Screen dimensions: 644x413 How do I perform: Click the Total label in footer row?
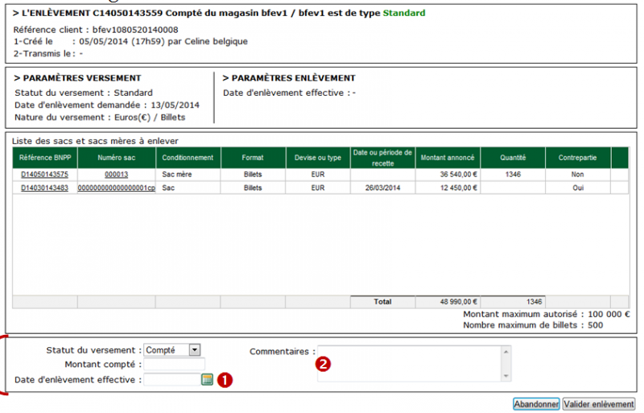point(383,302)
